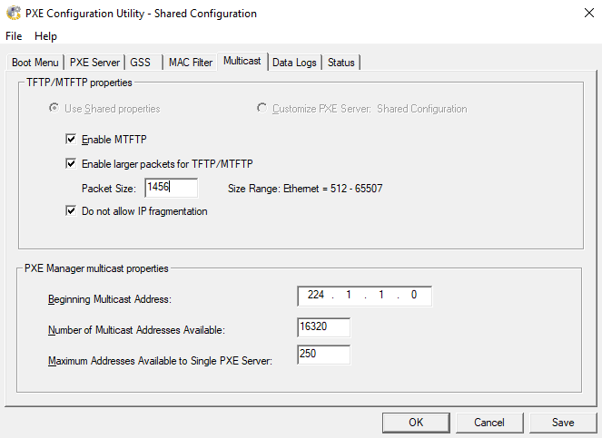Switch to the PXE Server tab
Image resolution: width=602 pixels, height=438 pixels.
(95, 63)
